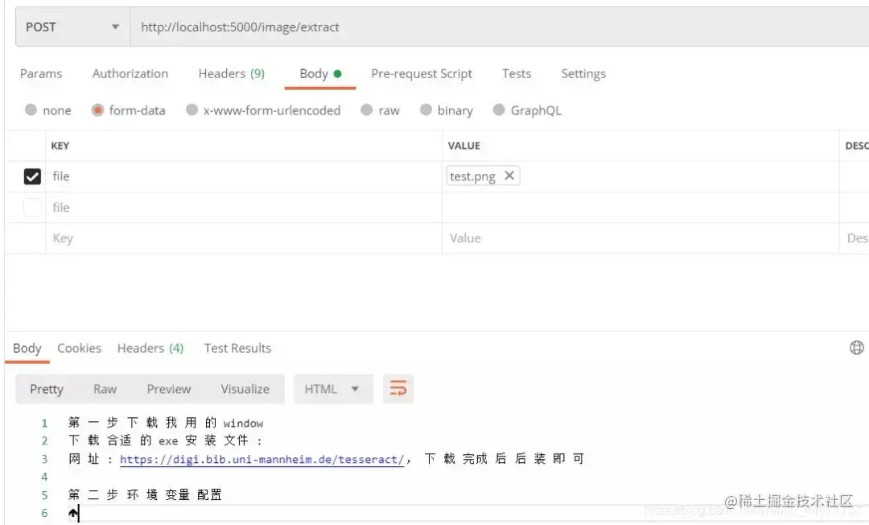
Task: Switch to the Params tab
Action: tap(41, 74)
